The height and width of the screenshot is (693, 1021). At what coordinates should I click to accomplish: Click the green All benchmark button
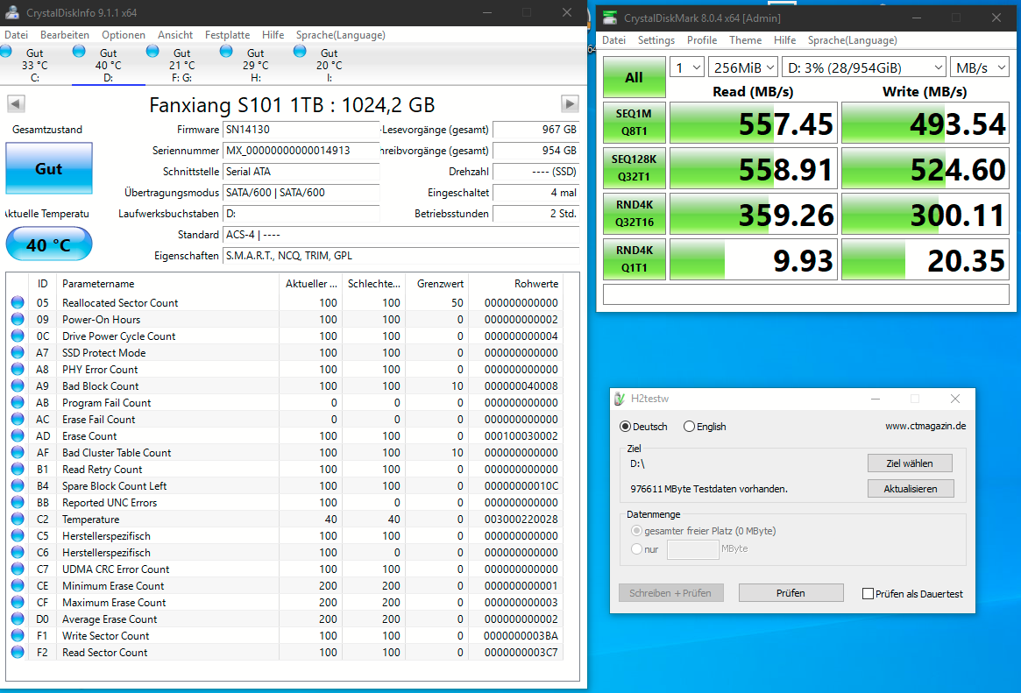pos(634,77)
